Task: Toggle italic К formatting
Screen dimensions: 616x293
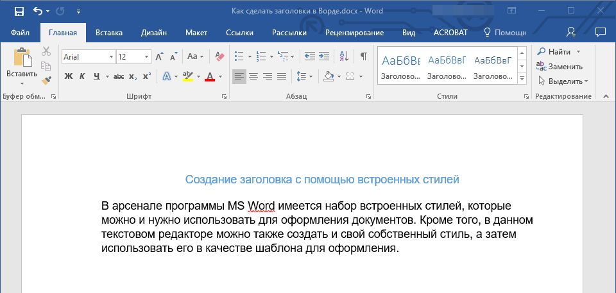Action: [82, 77]
